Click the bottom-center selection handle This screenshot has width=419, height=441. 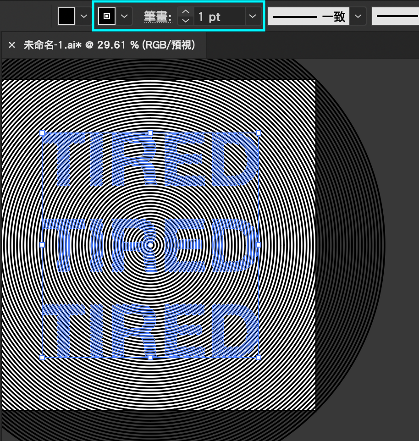(150, 358)
